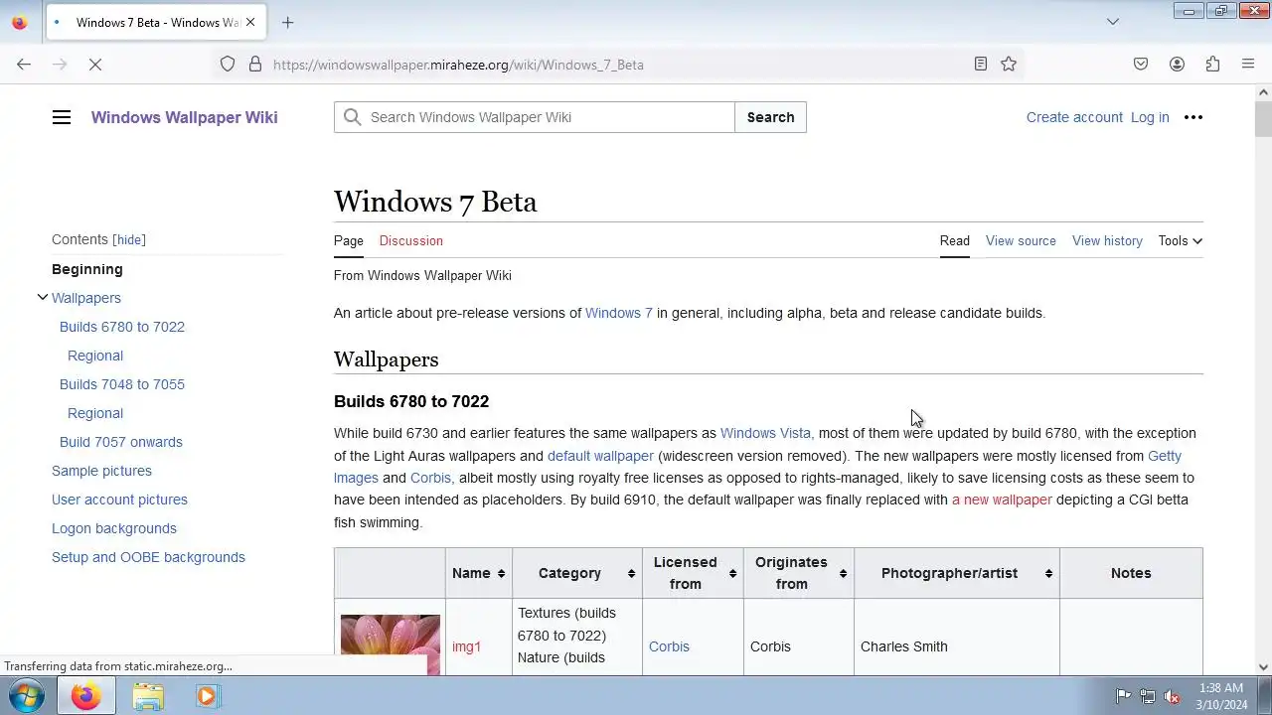Viewport: 1272px width, 715px height.
Task: Collapse the Wallpapers contents section
Action: (x=42, y=298)
